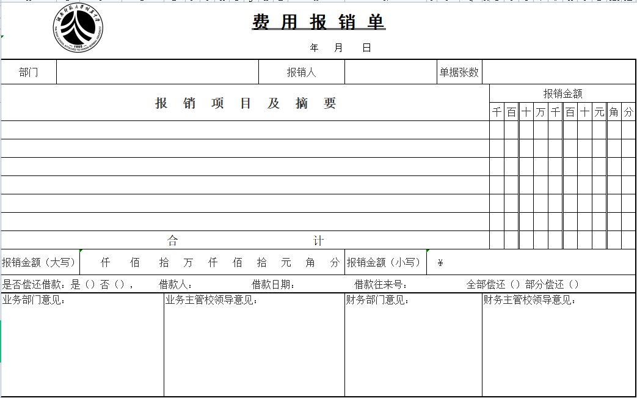Click the 报销金额（大写） label cell
Image resolution: width=637 pixels, height=398 pixels.
(x=40, y=263)
